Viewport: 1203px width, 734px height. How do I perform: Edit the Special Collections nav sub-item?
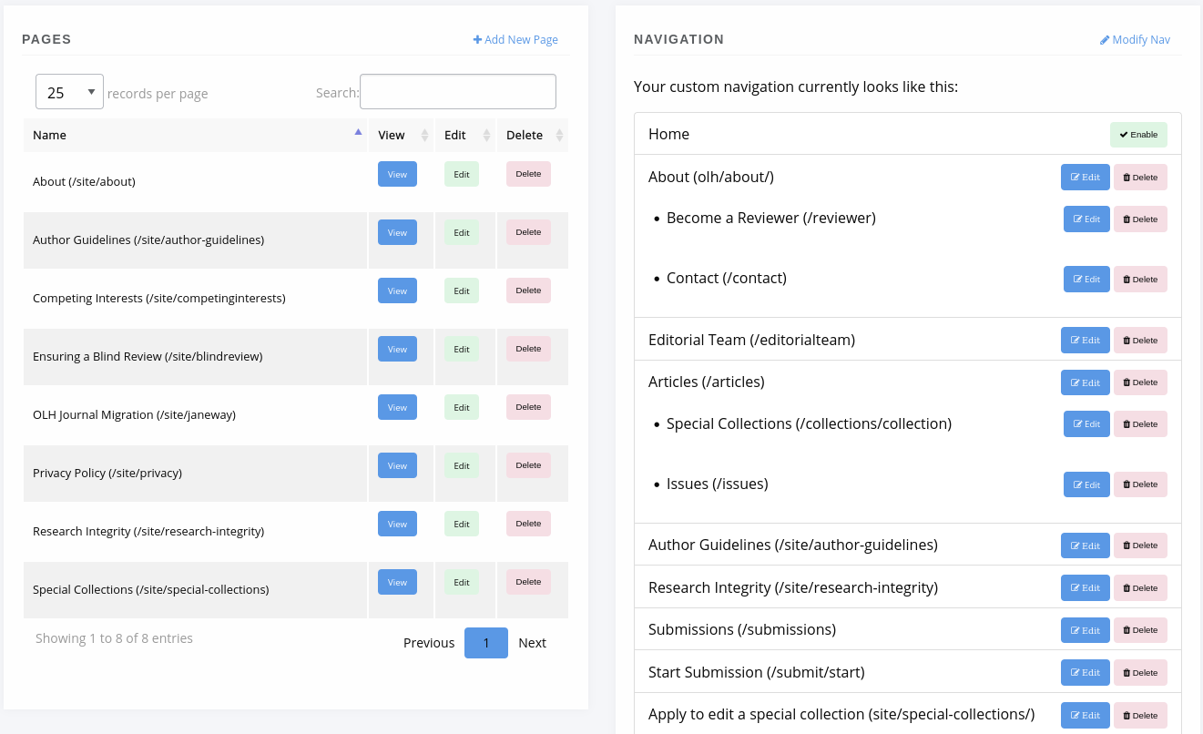(1086, 424)
